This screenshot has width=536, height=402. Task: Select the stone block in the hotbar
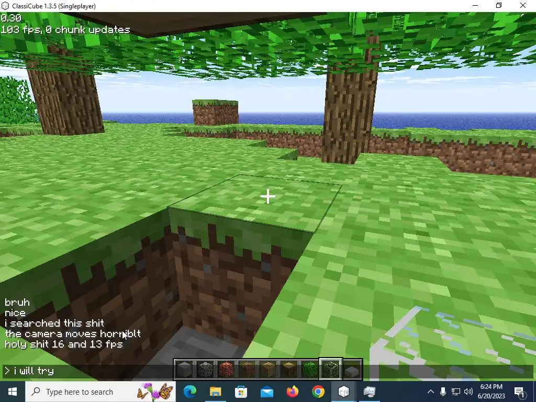click(185, 370)
